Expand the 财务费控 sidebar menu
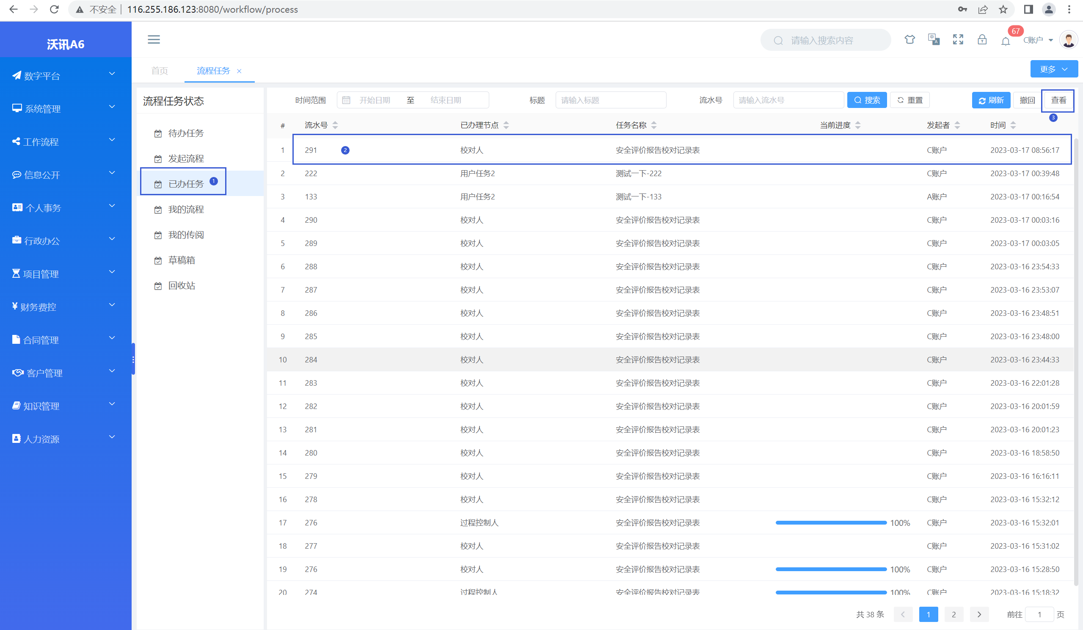The height and width of the screenshot is (630, 1083). [66, 307]
